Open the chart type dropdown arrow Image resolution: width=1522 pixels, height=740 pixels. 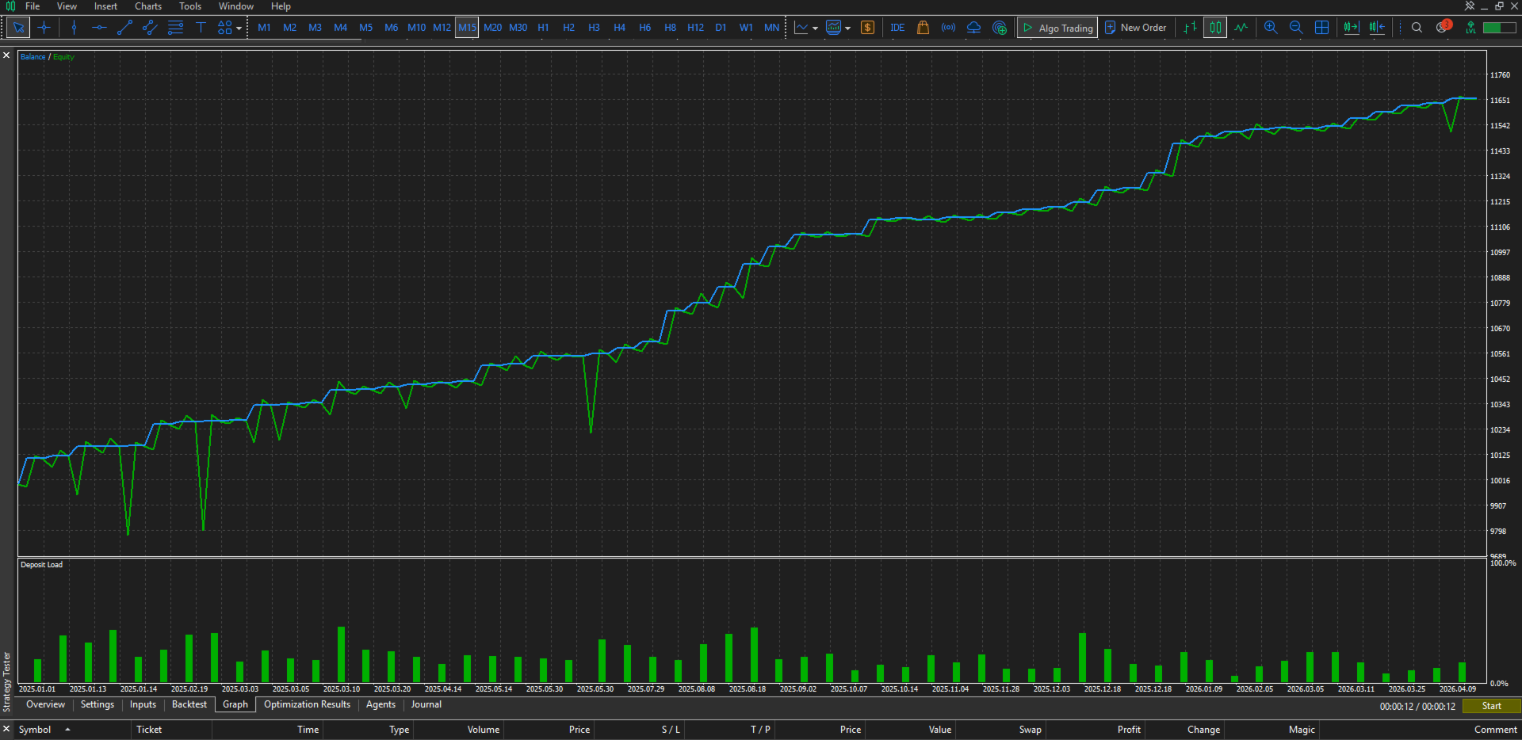[815, 29]
